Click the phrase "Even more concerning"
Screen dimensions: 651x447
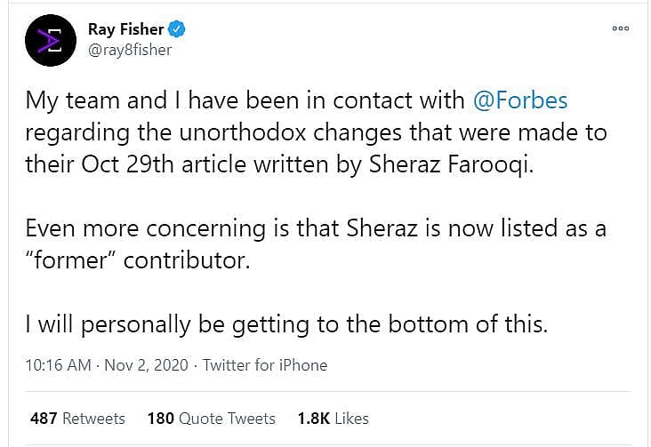click(134, 227)
